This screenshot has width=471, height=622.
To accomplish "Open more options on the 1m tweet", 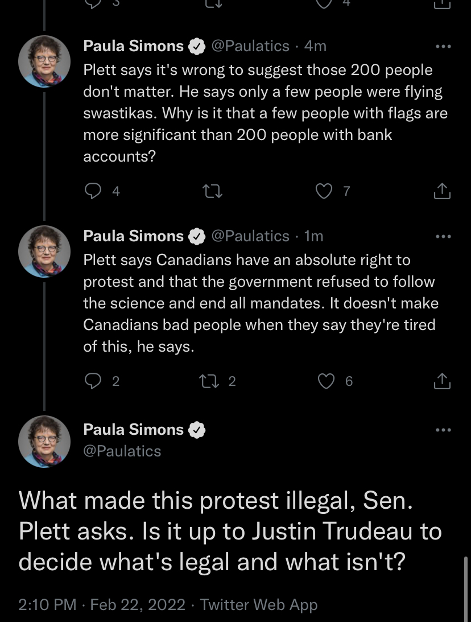I will coord(443,236).
